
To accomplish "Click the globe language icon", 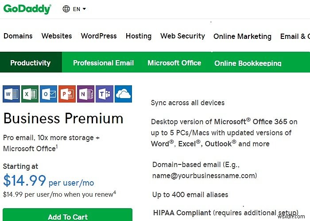I will [66, 9].
